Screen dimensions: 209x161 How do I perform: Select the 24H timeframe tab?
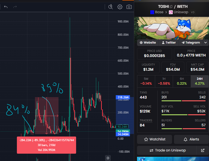(x=199, y=81)
